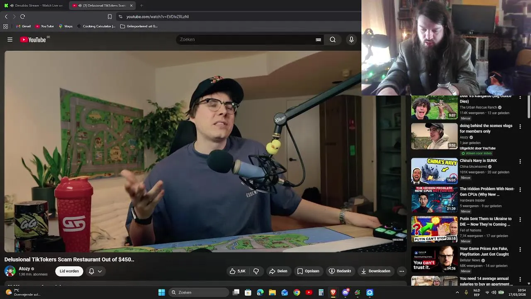The image size is (531, 299).
Task: Open the browser apps grid icon
Action: [x=5, y=26]
